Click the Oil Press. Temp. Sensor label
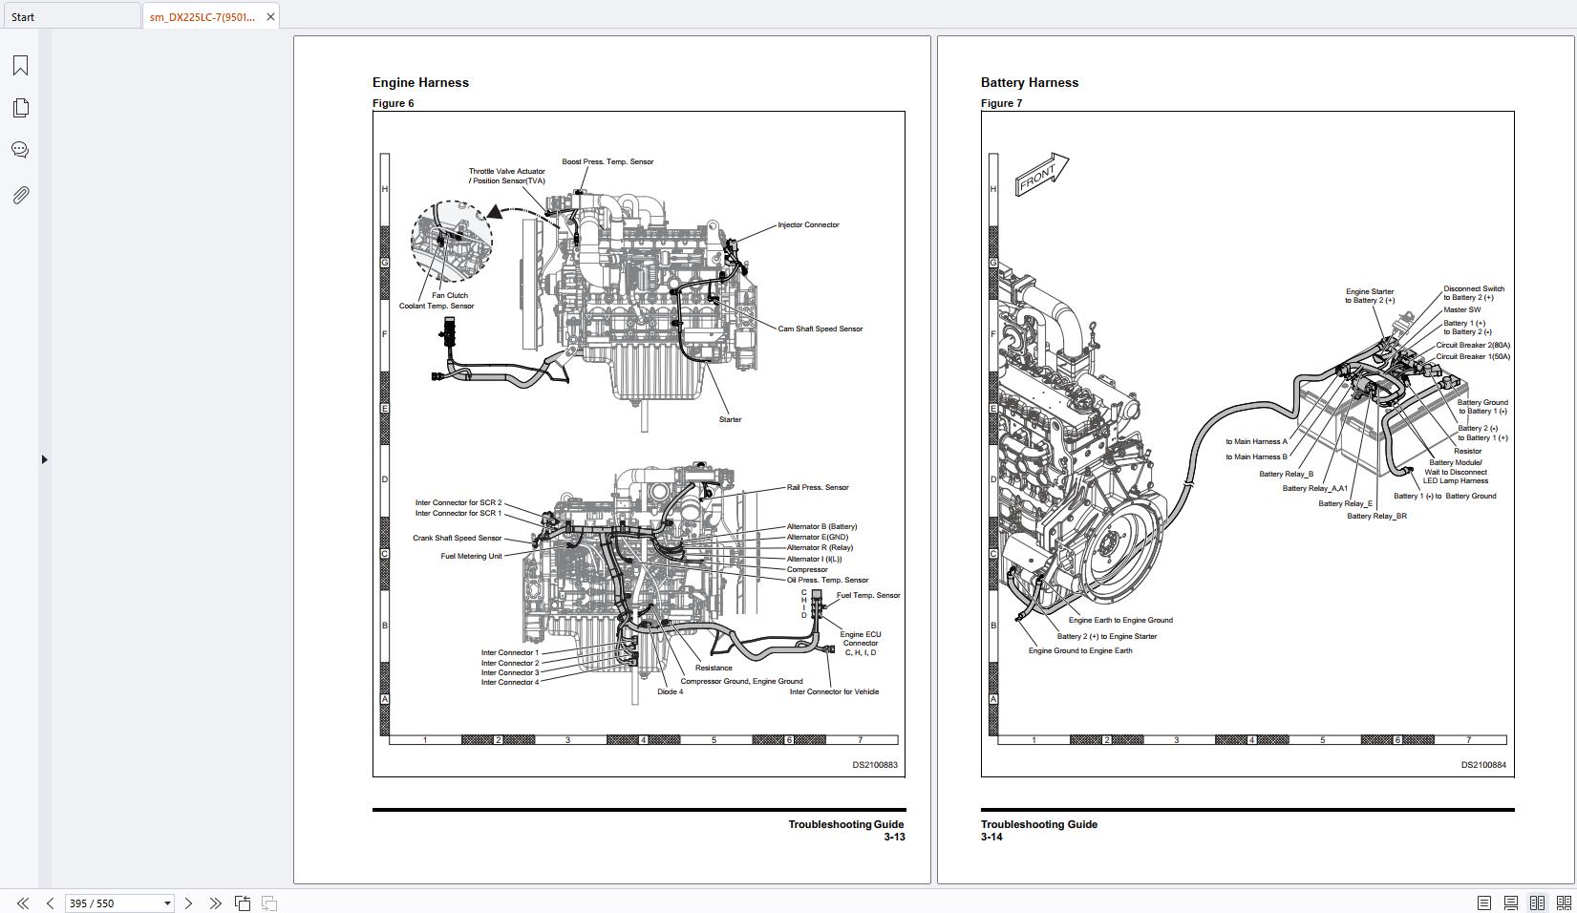The image size is (1577, 913). click(x=827, y=580)
